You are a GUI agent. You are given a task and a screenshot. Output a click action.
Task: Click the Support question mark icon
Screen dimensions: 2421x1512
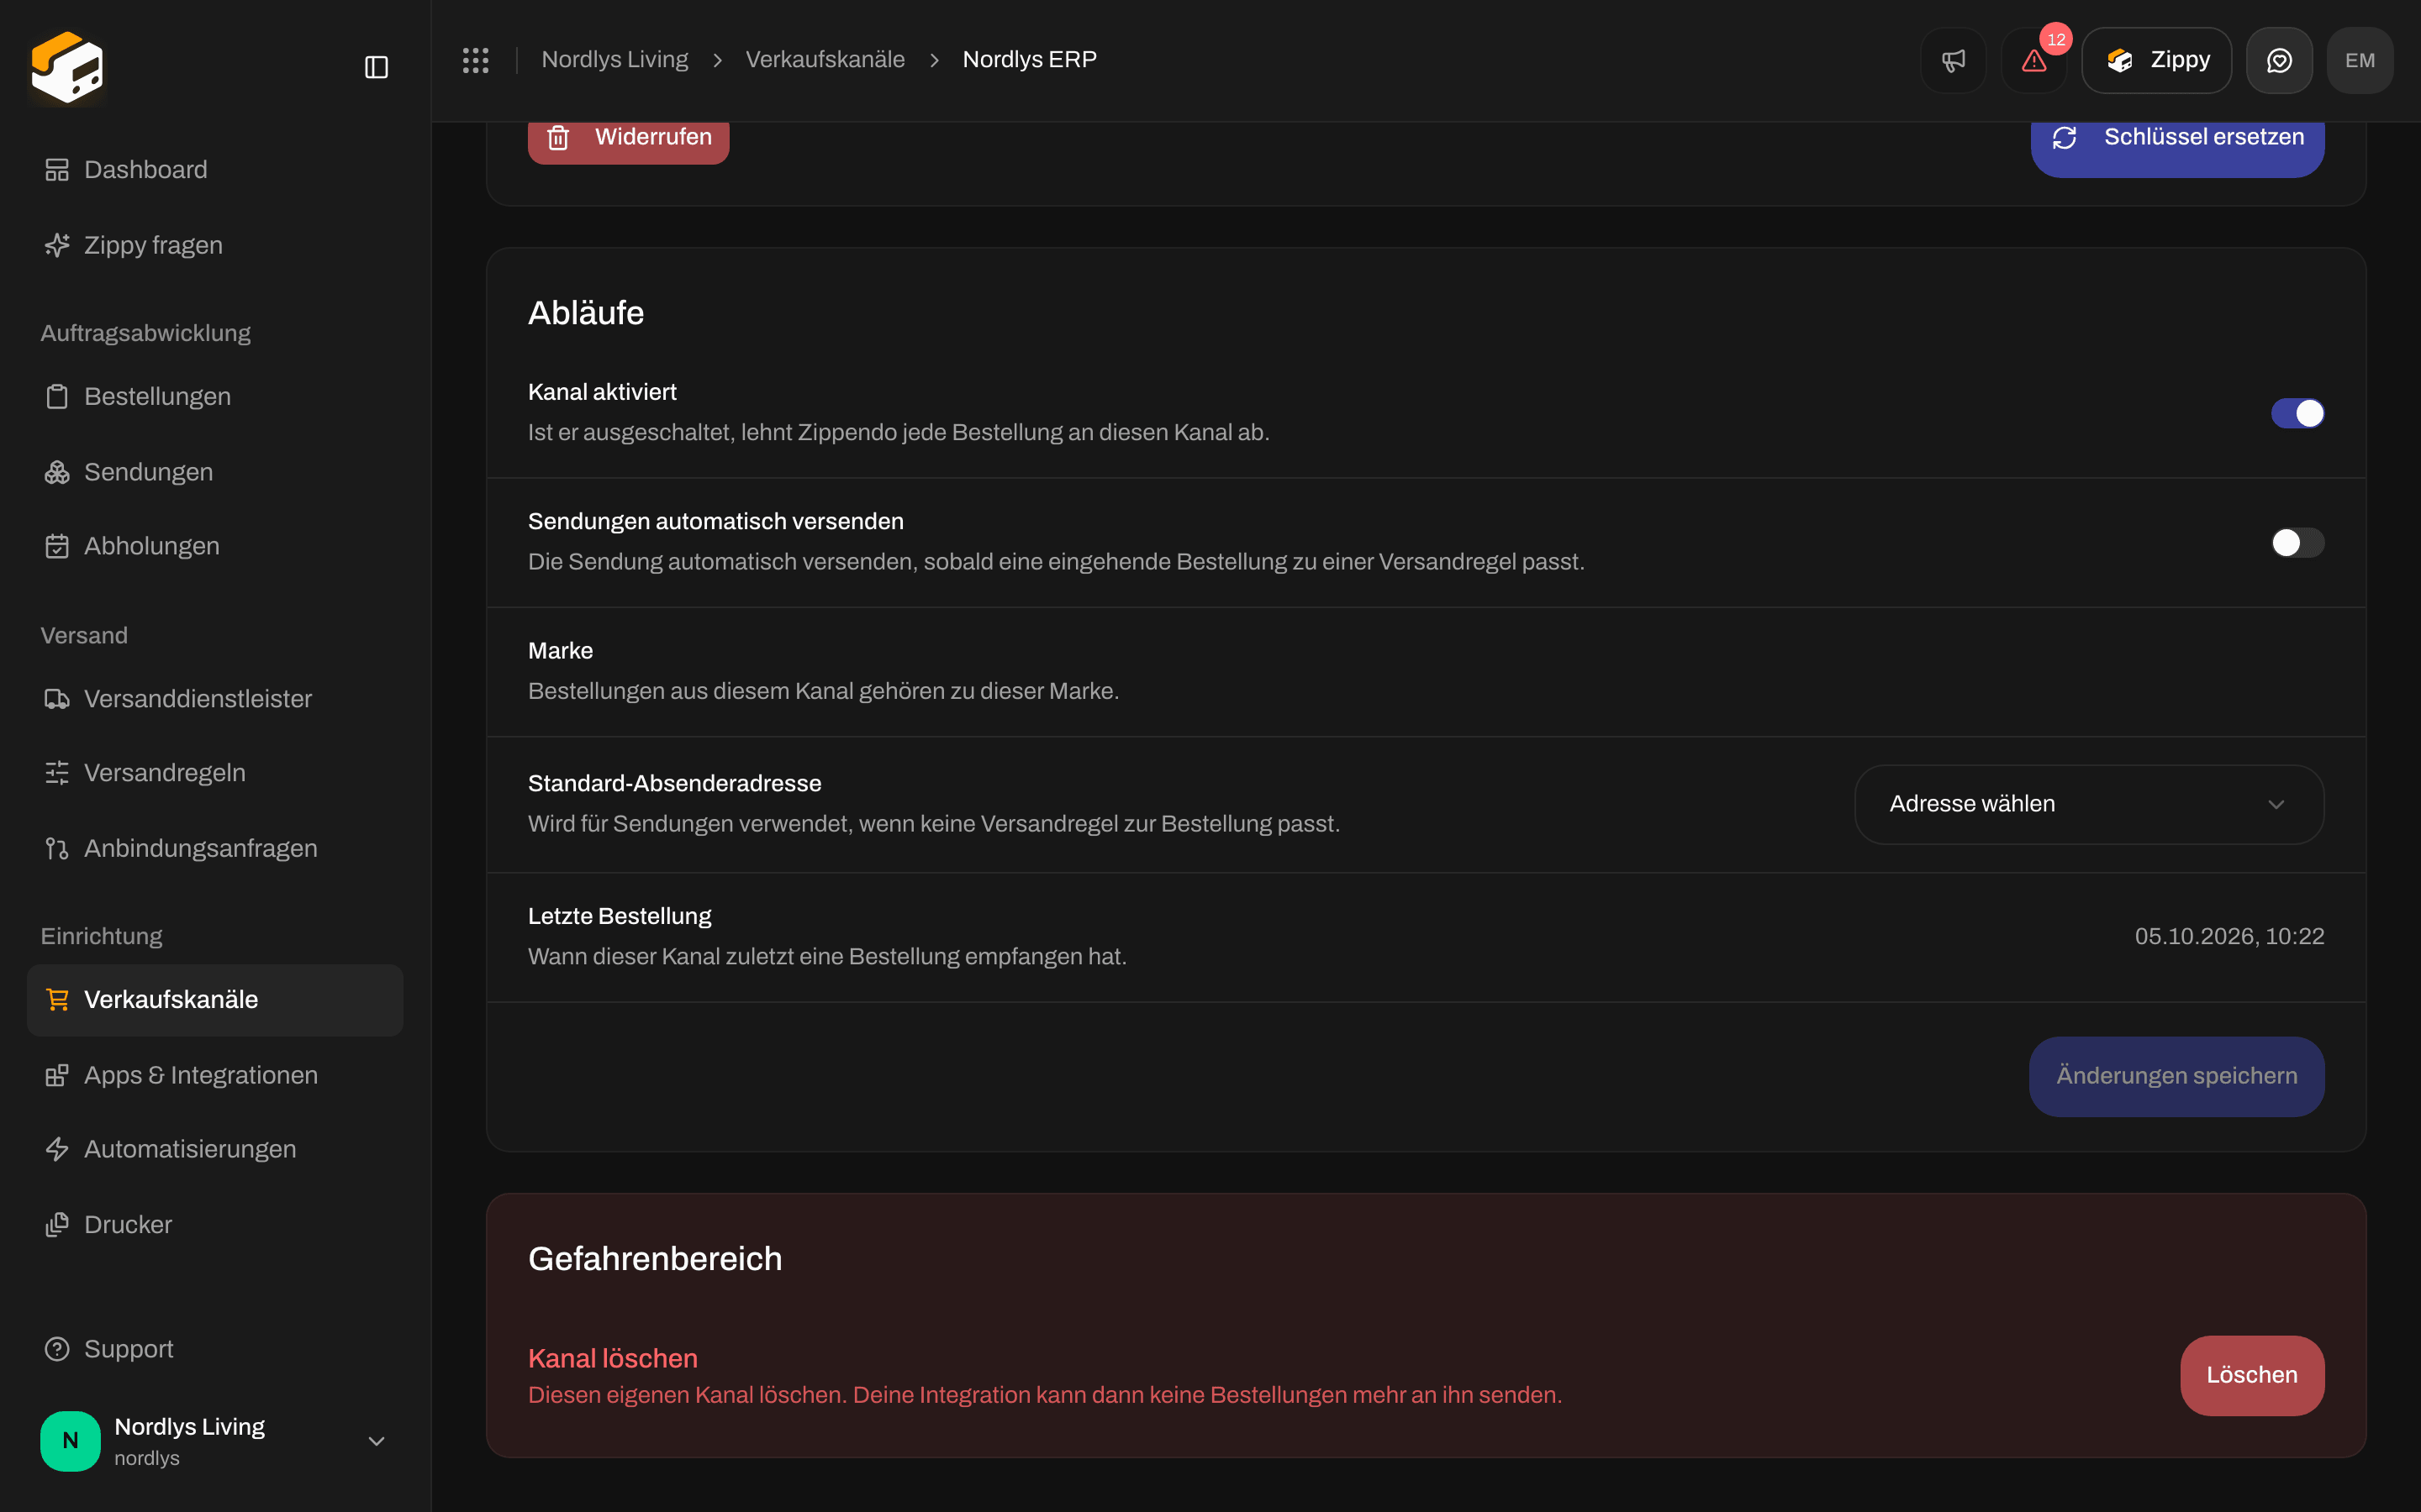57,1349
